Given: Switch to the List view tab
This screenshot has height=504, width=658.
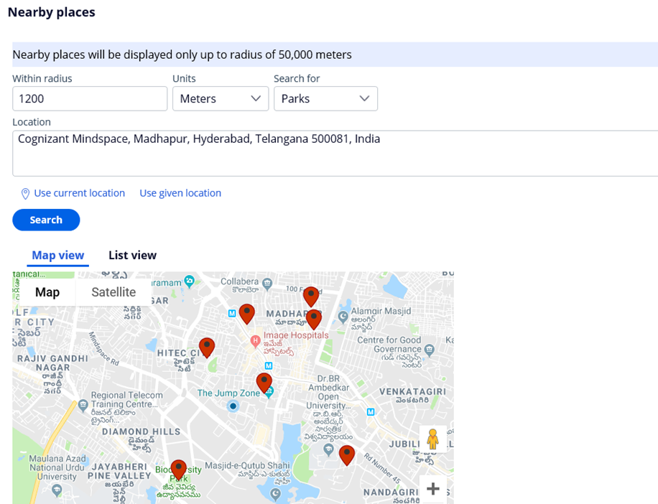Looking at the screenshot, I should click(x=133, y=256).
